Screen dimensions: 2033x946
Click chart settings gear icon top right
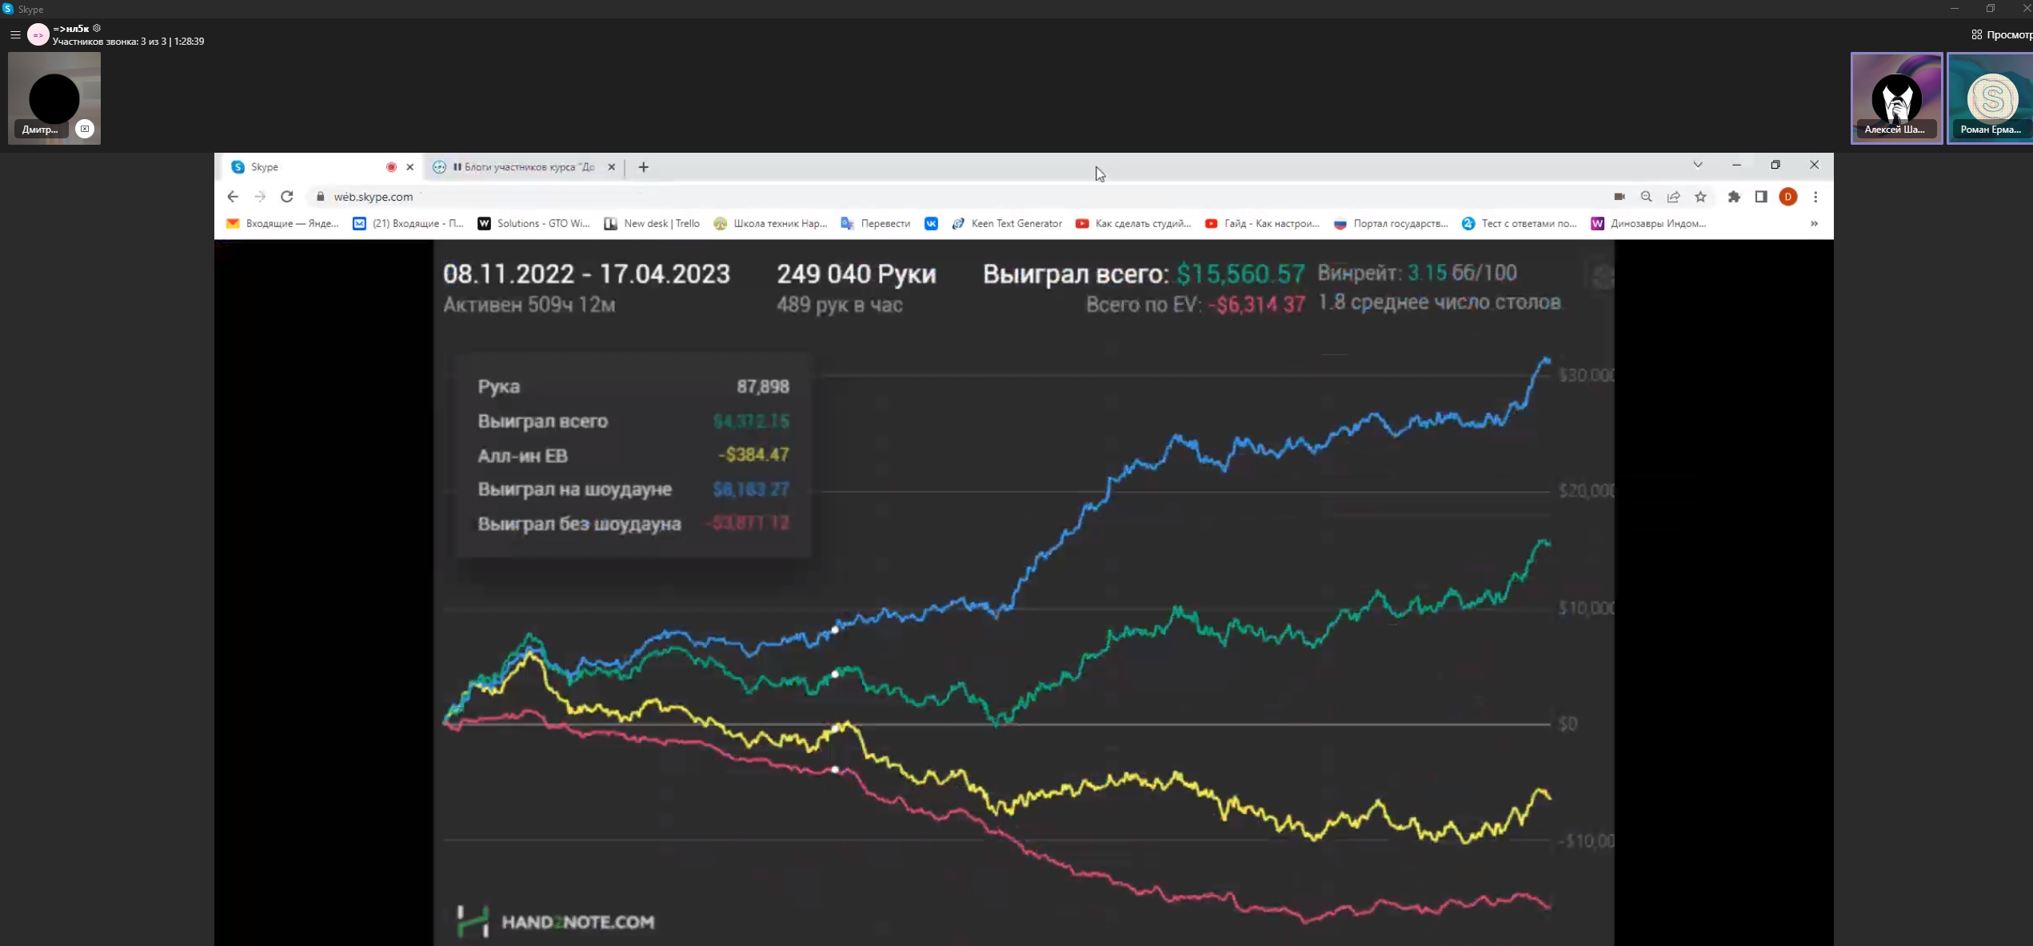[1602, 277]
